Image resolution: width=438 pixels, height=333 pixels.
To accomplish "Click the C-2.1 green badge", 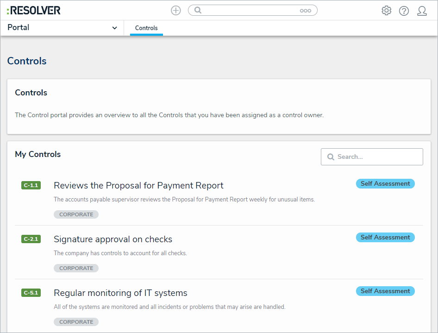I will (31, 239).
